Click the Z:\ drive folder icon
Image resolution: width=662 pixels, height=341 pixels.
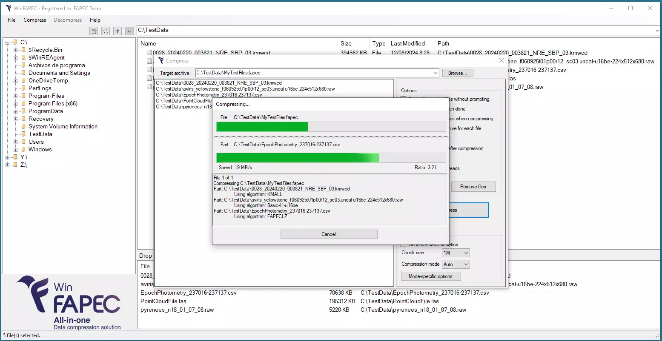click(16, 165)
